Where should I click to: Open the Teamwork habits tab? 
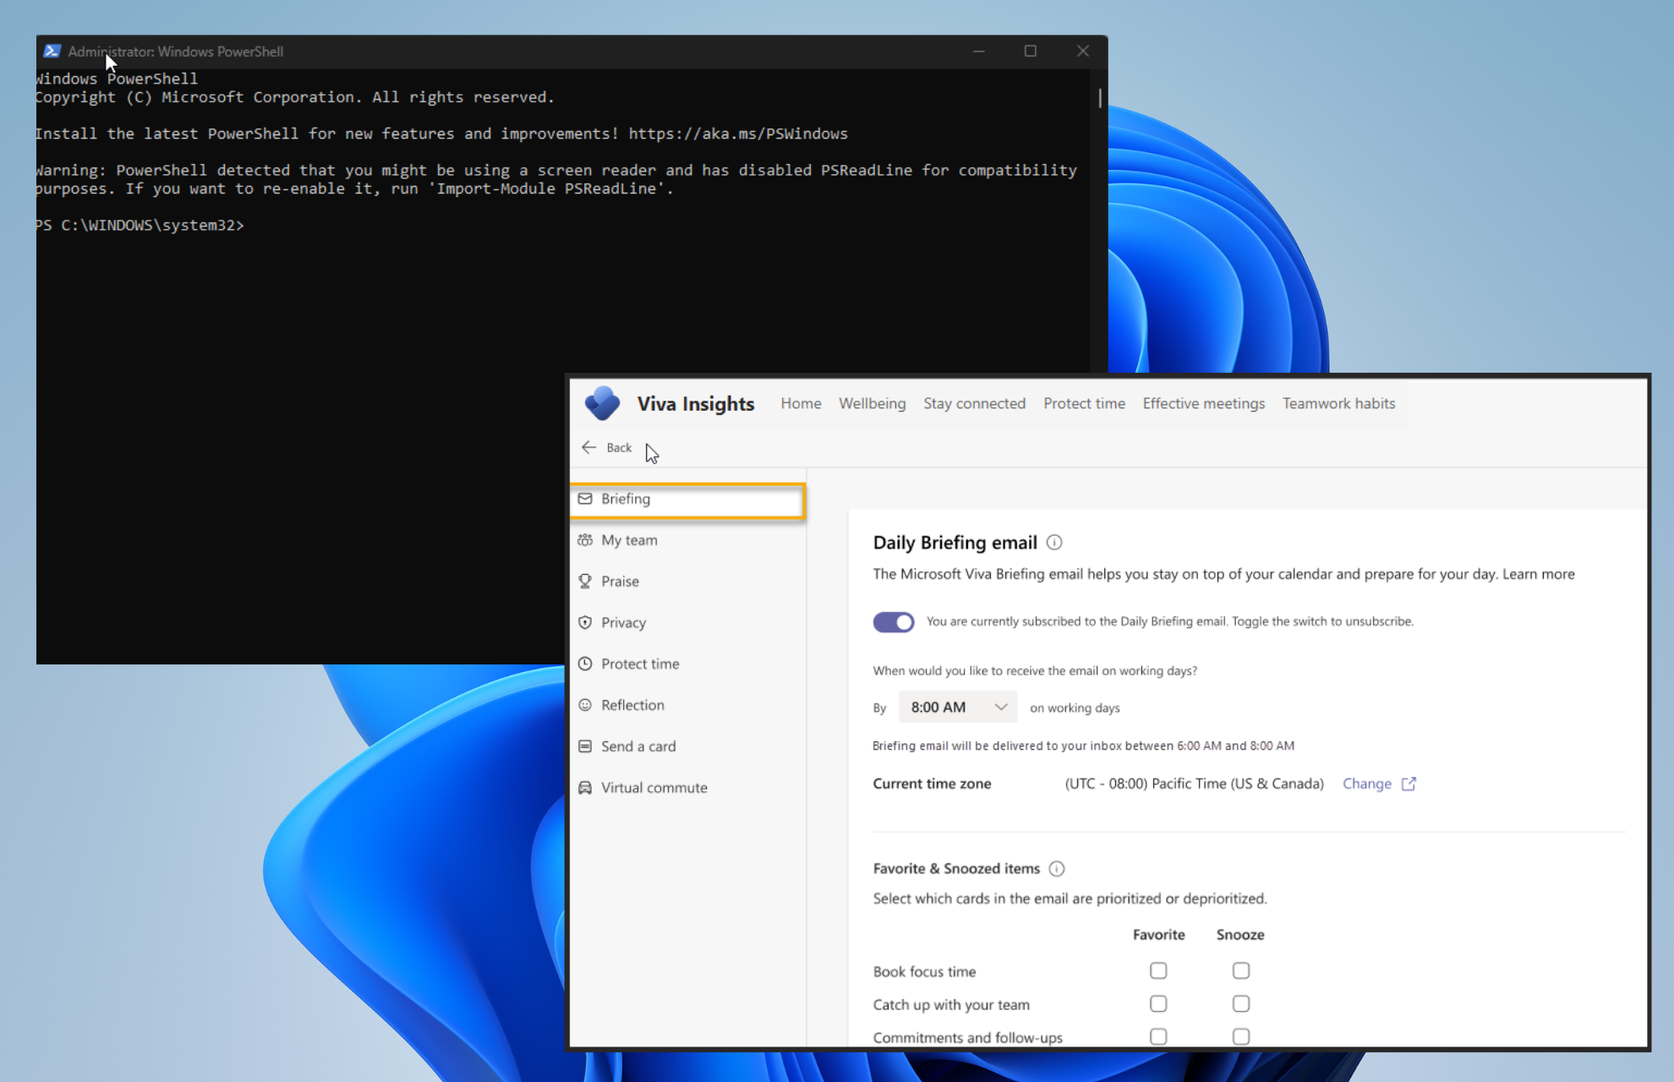click(x=1338, y=403)
